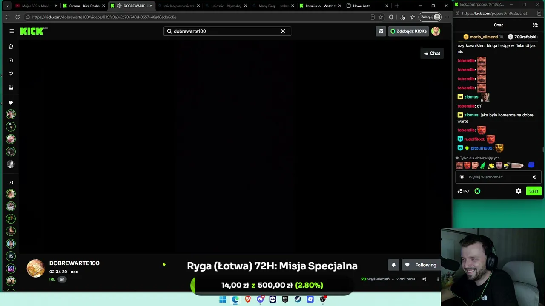This screenshot has height=306, width=545.
Task: Insert the blue emote from quick emotes
Action: [531, 165]
